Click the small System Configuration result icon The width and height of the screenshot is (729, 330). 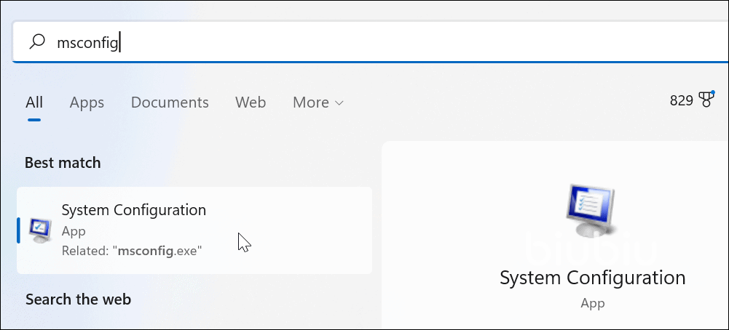pyautogui.click(x=39, y=230)
